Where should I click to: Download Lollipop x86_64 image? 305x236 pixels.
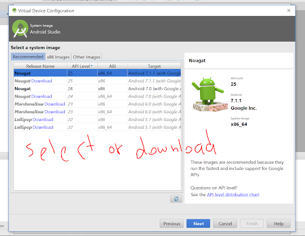click(x=43, y=128)
